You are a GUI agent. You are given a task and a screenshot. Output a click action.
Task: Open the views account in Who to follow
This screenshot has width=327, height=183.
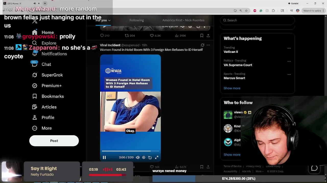[238, 112]
